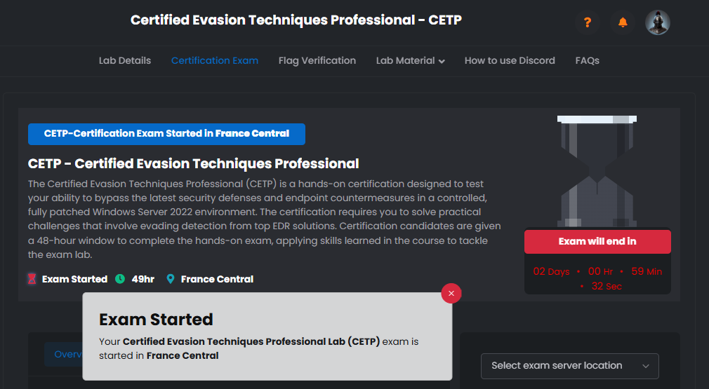Click the Exam Started in France Central banner
Screen dimensions: 709x389
pyautogui.click(x=166, y=134)
